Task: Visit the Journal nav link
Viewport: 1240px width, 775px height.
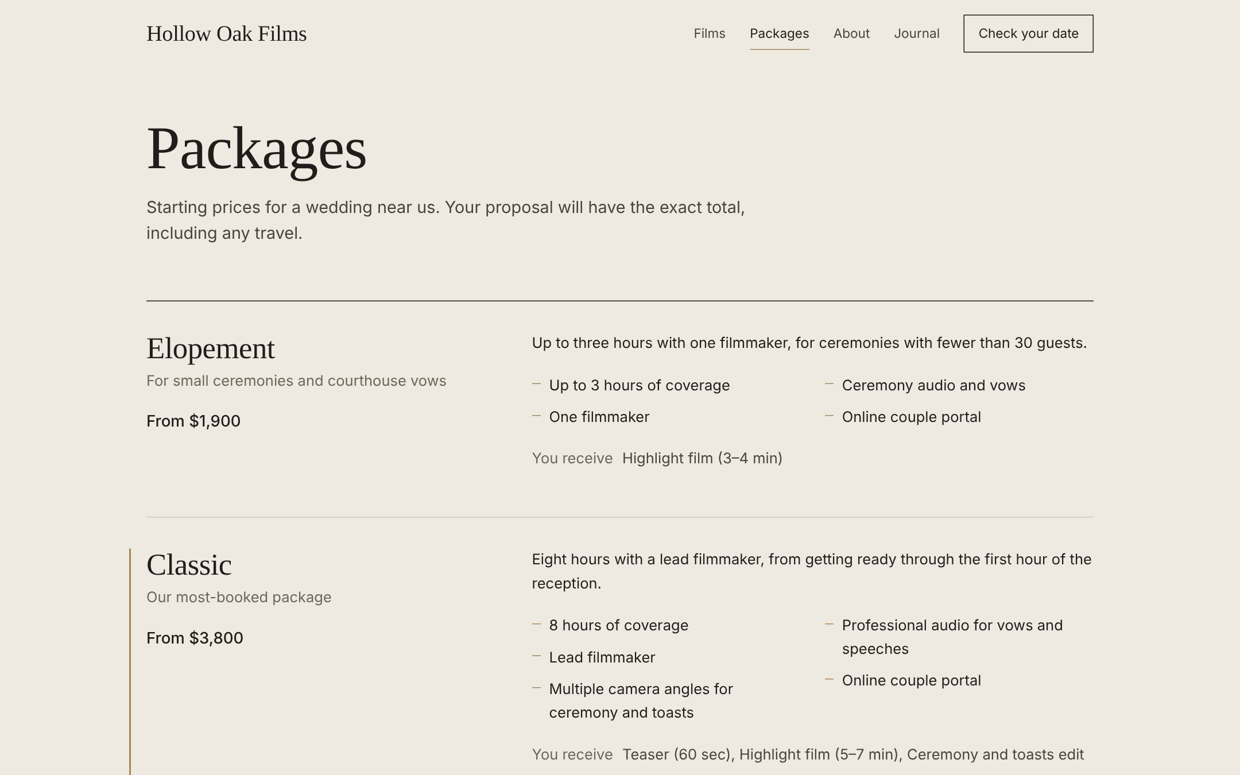Action: coord(916,33)
